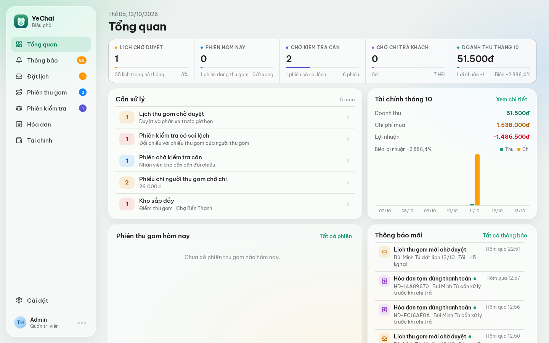Go to Đặt lịch section
The height and width of the screenshot is (343, 549).
click(x=51, y=76)
